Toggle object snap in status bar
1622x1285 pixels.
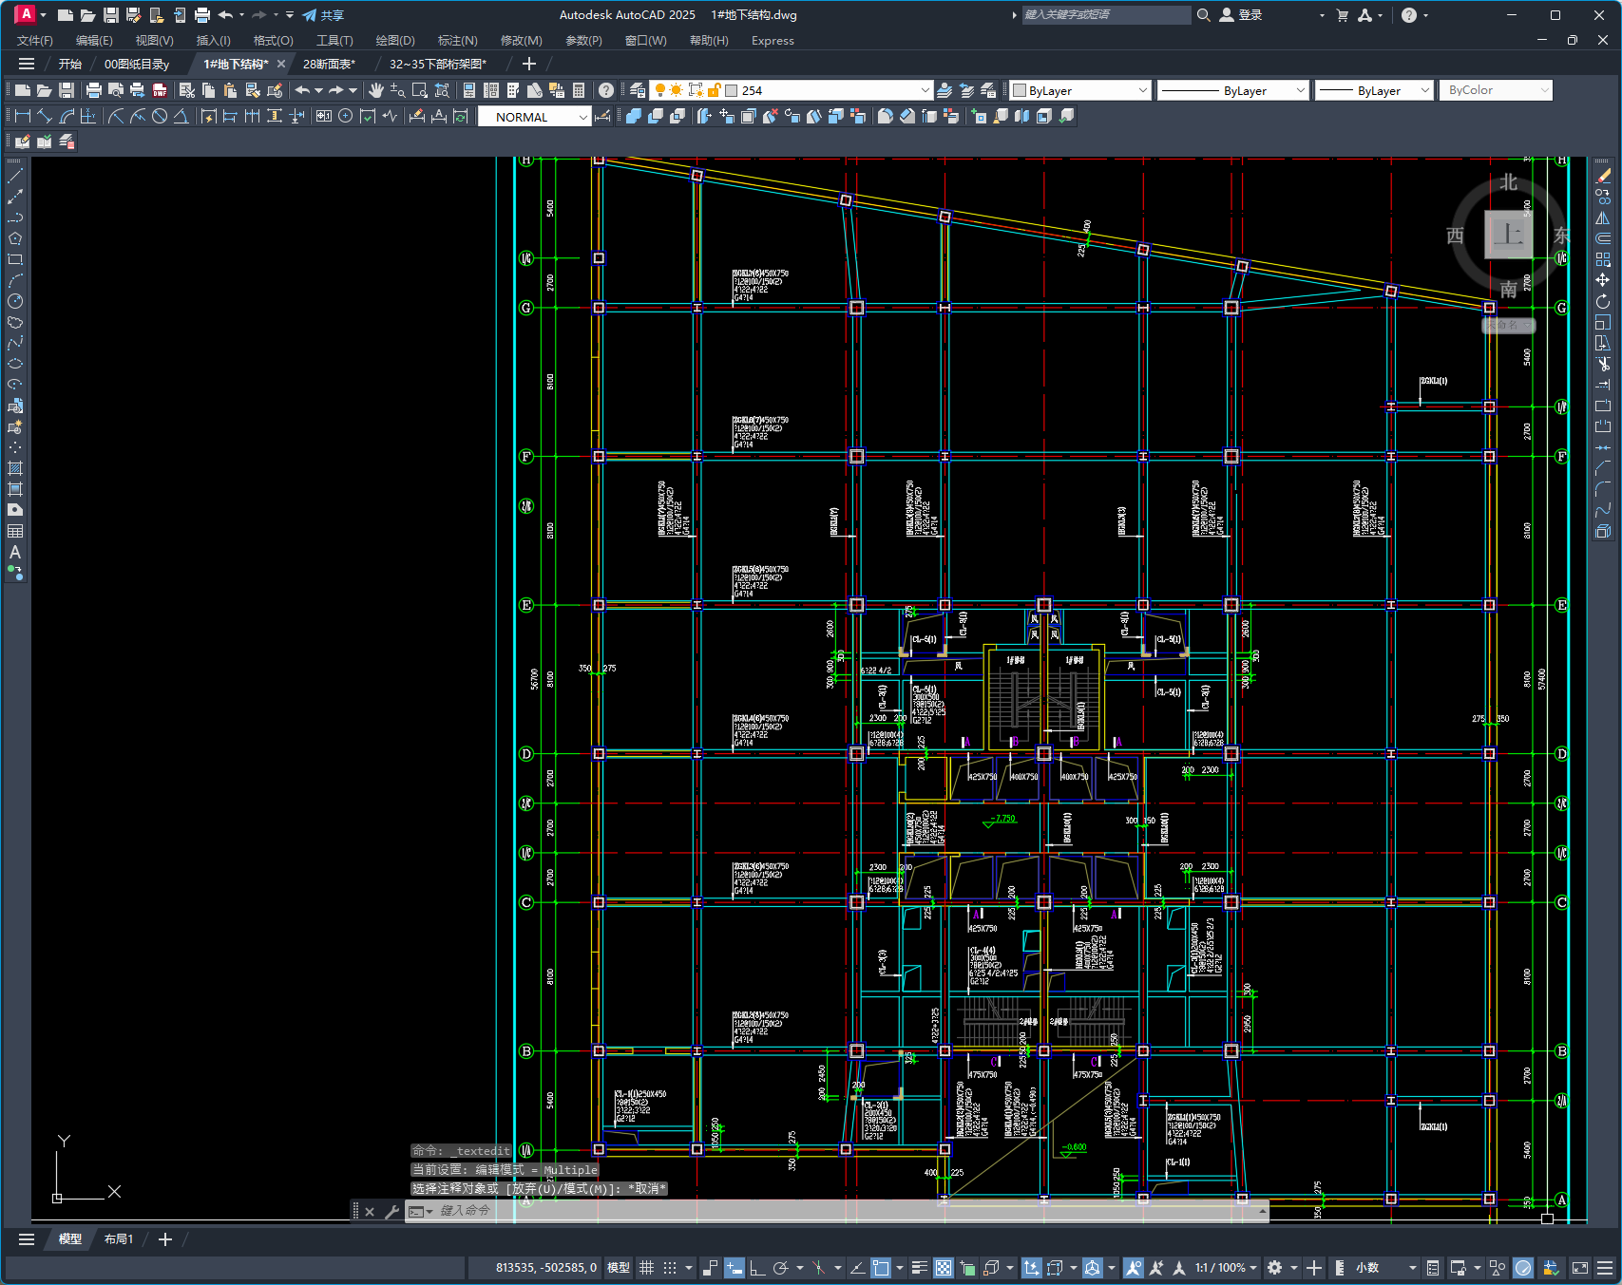(x=881, y=1268)
